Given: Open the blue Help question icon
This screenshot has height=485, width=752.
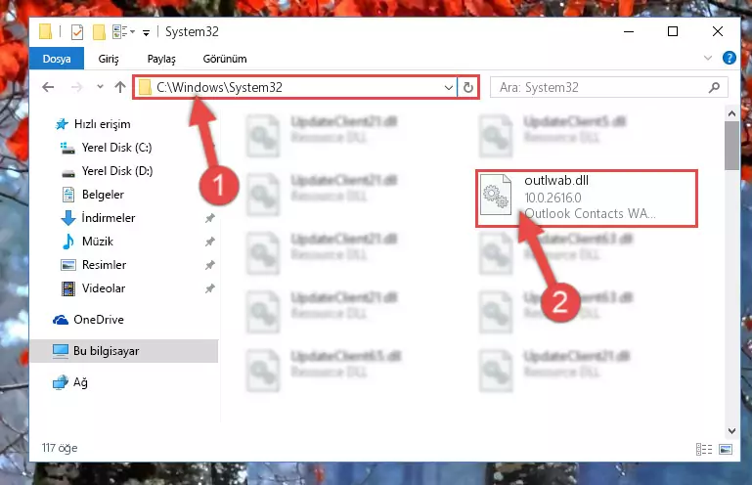Looking at the screenshot, I should click(x=729, y=58).
